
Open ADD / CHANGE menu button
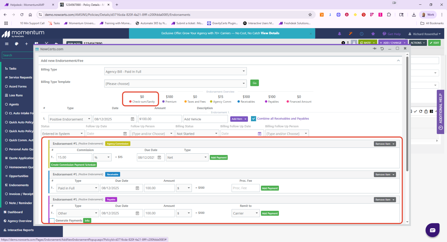pyautogui.click(x=393, y=43)
